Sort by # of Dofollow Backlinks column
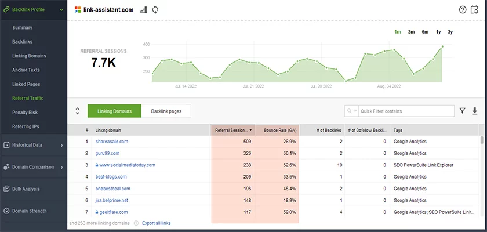The width and height of the screenshot is (487, 232). 368,130
